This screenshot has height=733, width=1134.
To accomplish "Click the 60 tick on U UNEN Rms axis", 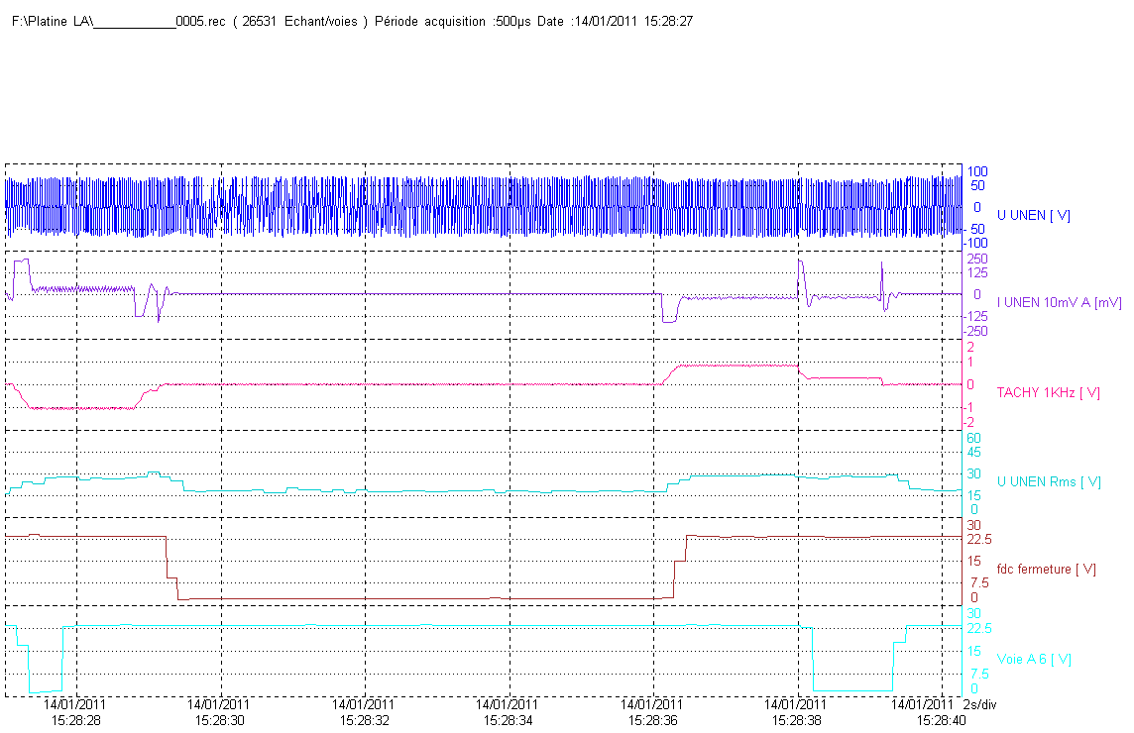I will coord(974,438).
